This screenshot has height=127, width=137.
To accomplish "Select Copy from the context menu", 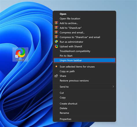I will click(84, 97).
